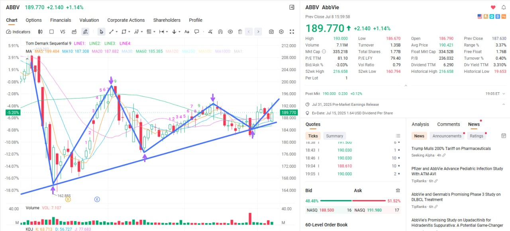This screenshot has width=510, height=231.
Task: Open the post market session dropdown
Action: point(503,94)
